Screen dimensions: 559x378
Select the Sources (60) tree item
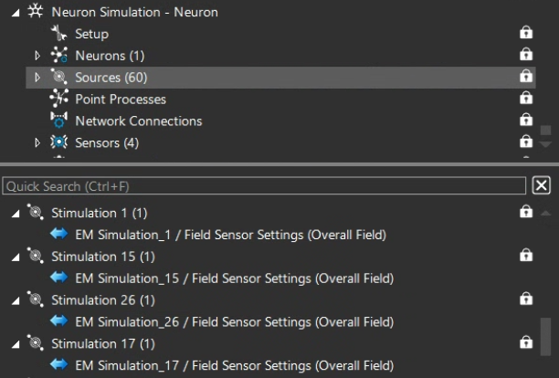(x=110, y=78)
